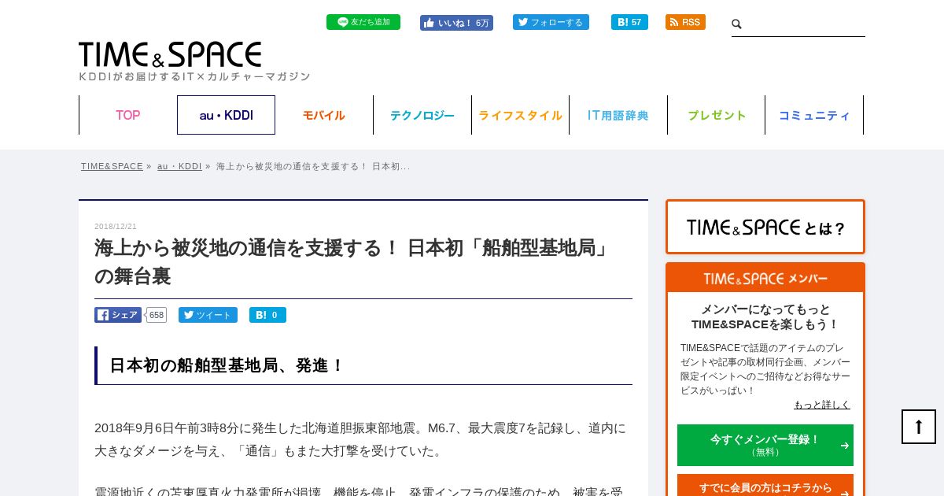Image resolution: width=944 pixels, height=496 pixels.
Task: Click the Facebook like button in header
Action: (x=456, y=23)
